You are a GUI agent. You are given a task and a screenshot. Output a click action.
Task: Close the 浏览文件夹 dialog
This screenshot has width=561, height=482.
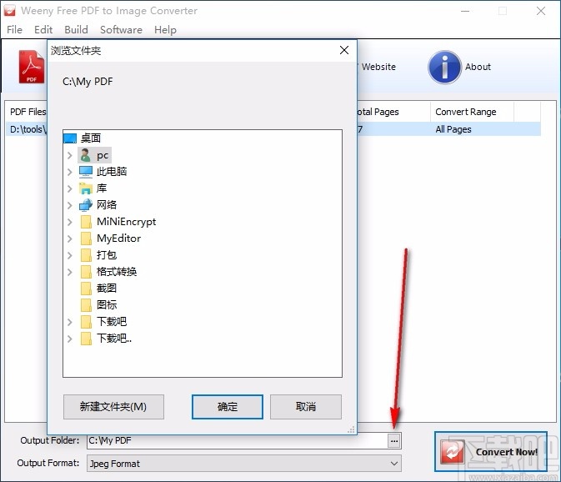point(344,50)
